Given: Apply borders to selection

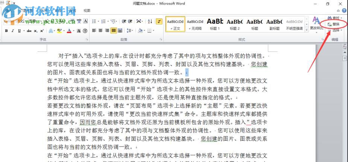Looking at the screenshot, I should [x=150, y=30].
